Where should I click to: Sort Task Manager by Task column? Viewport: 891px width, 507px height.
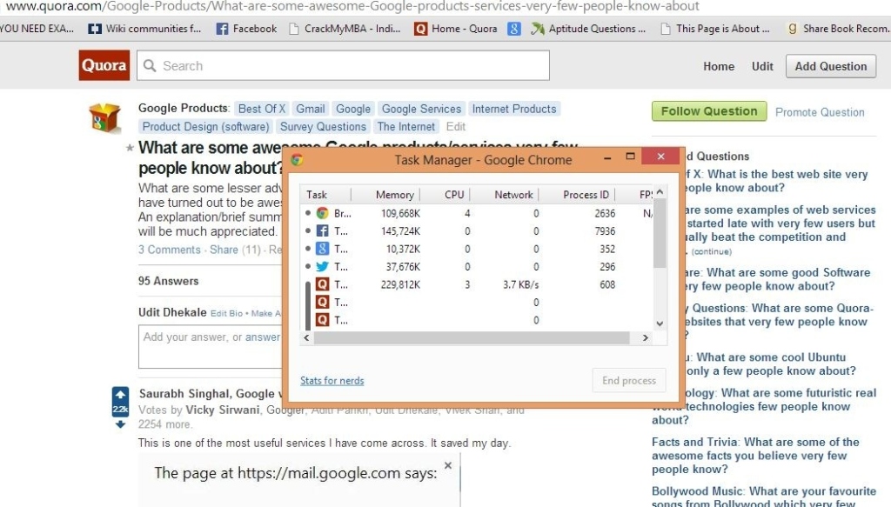pyautogui.click(x=325, y=194)
